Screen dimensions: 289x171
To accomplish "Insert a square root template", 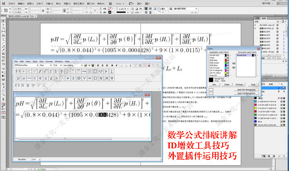I will pyautogui.click(x=45, y=71).
